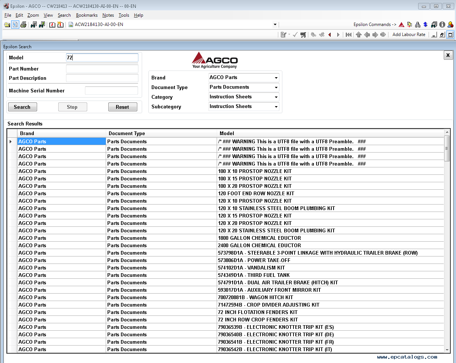Click the gray right arrow navigation icon

375,35
